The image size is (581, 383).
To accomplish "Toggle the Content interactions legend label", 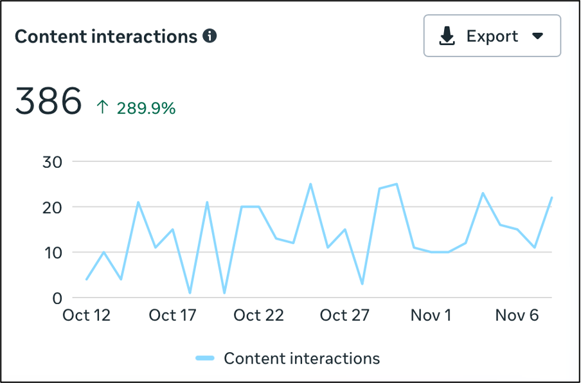I will pyautogui.click(x=301, y=358).
